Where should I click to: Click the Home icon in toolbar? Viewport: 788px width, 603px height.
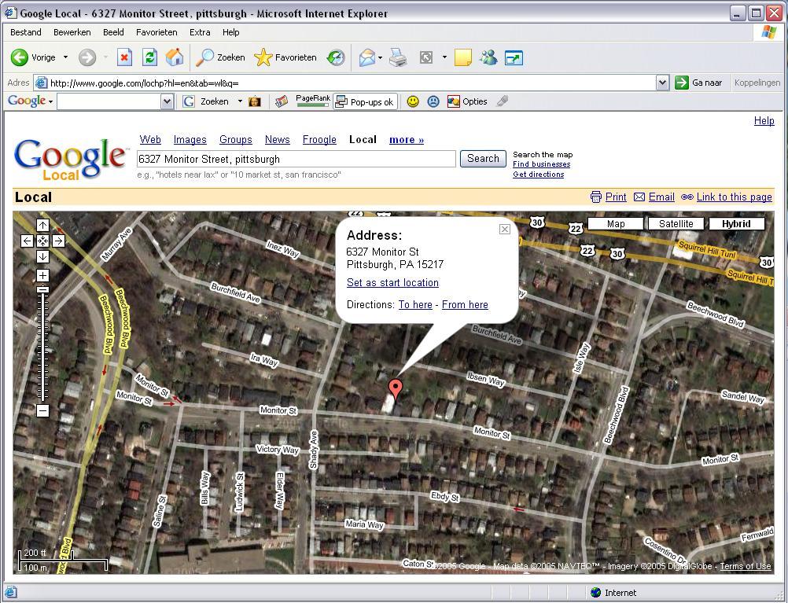coord(175,57)
